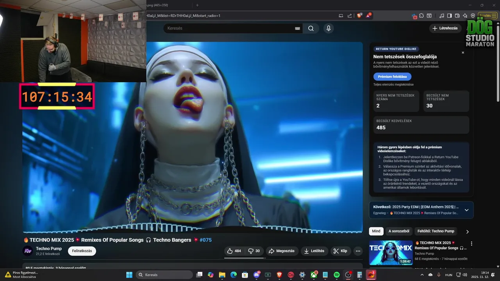Open the Brave Rewards triangle icon
This screenshot has height=281, width=500.
click(368, 16)
